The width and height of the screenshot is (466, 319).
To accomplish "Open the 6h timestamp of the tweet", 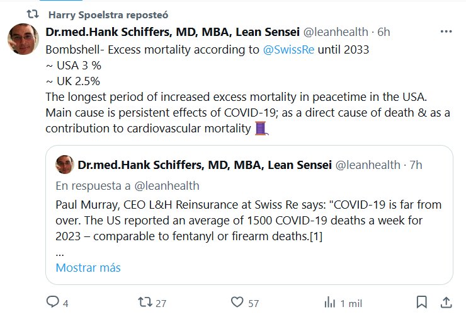I will pyautogui.click(x=384, y=32).
